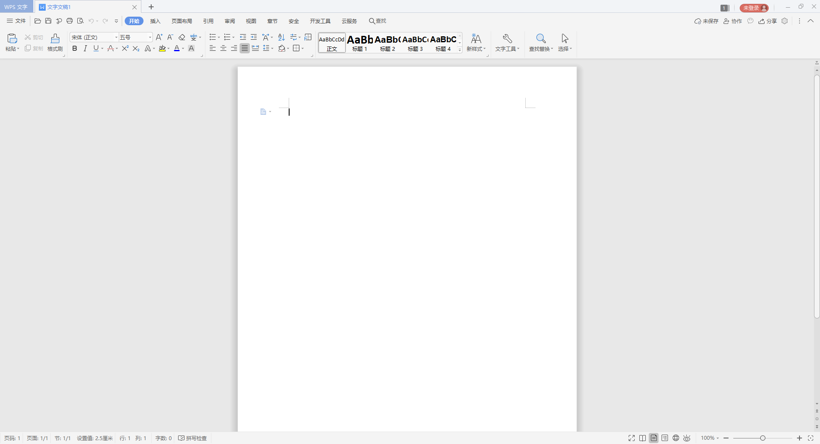Toggle spell check (拼写检查) in status bar
Screen dimensions: 820x444
tap(193, 438)
